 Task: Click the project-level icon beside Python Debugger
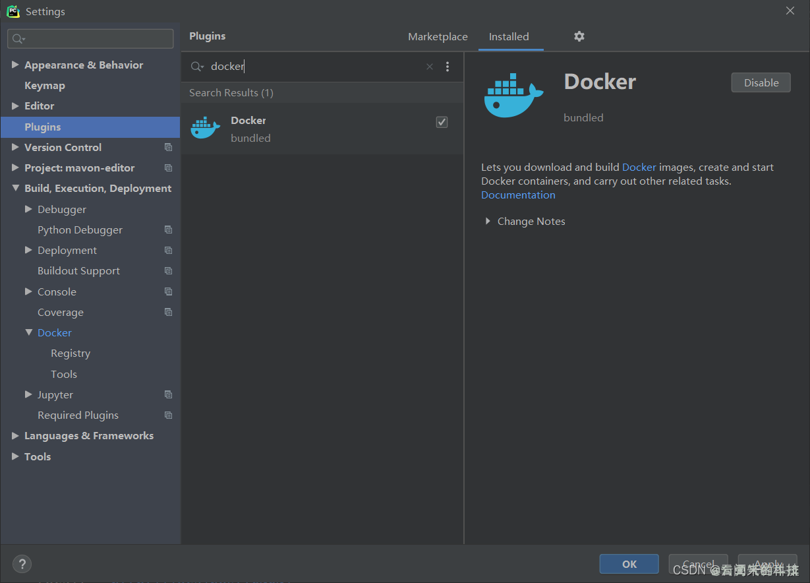pos(168,230)
